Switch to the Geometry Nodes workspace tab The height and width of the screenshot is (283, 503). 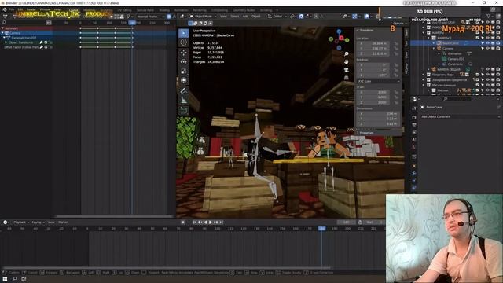[244, 10]
